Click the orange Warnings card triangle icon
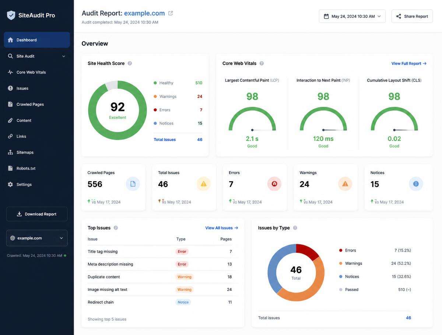This screenshot has height=335, width=442. click(x=345, y=184)
